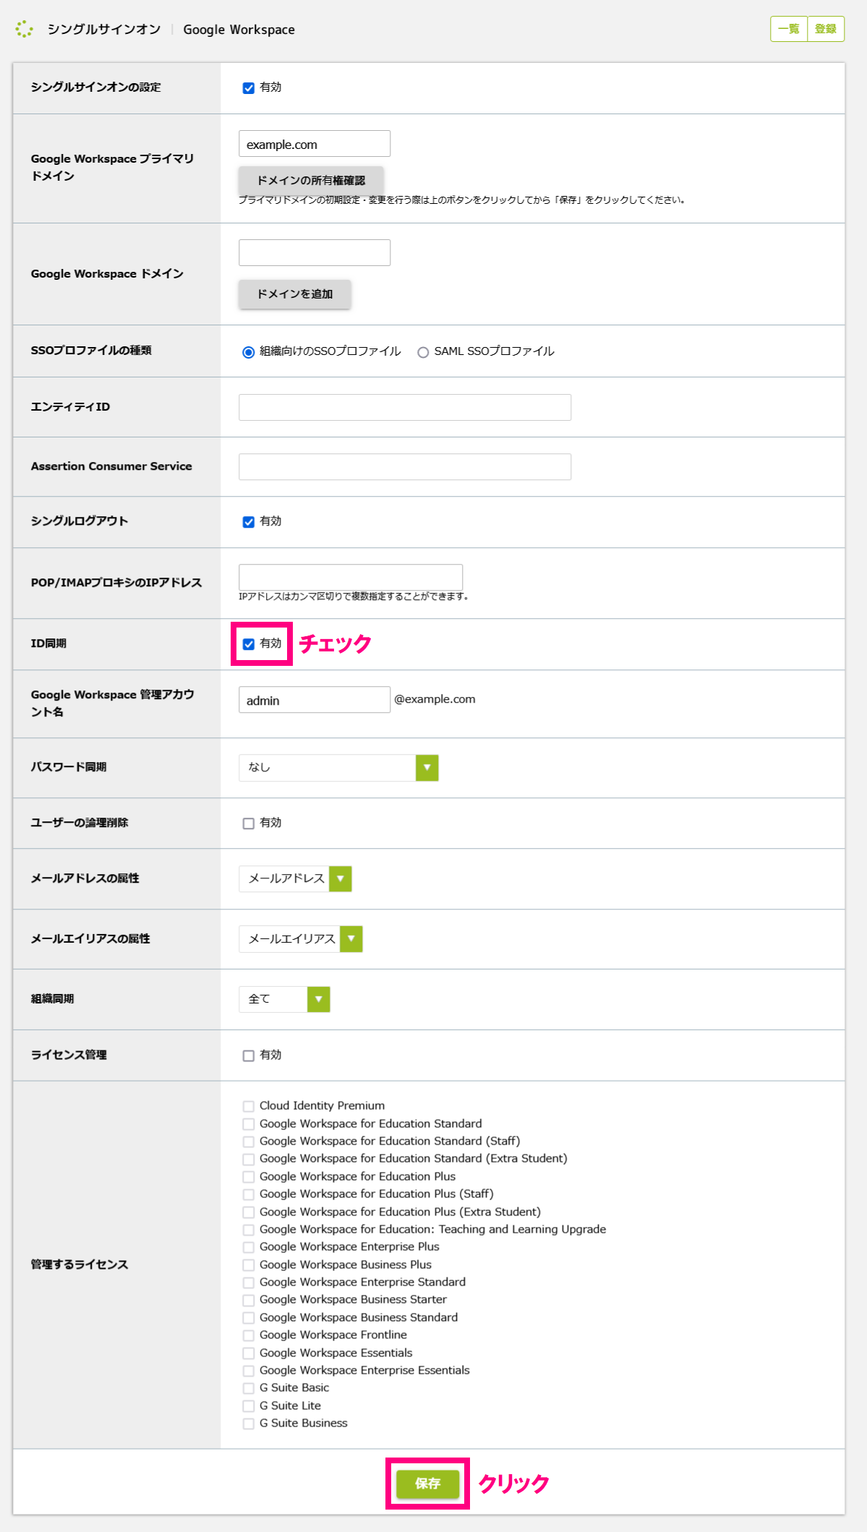Check Teaching and Learning Upgrade license
867x1532 pixels.
tap(249, 1230)
